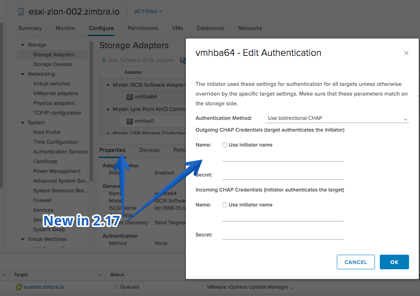Viewport: 420px width, 296px height.
Task: Collapse the Lynx Point AHCI Controller group
Action: [x=108, y=109]
